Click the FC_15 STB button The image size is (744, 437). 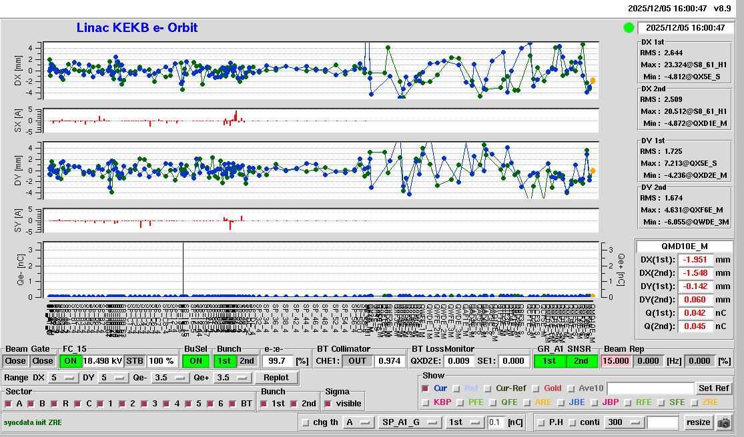point(135,360)
